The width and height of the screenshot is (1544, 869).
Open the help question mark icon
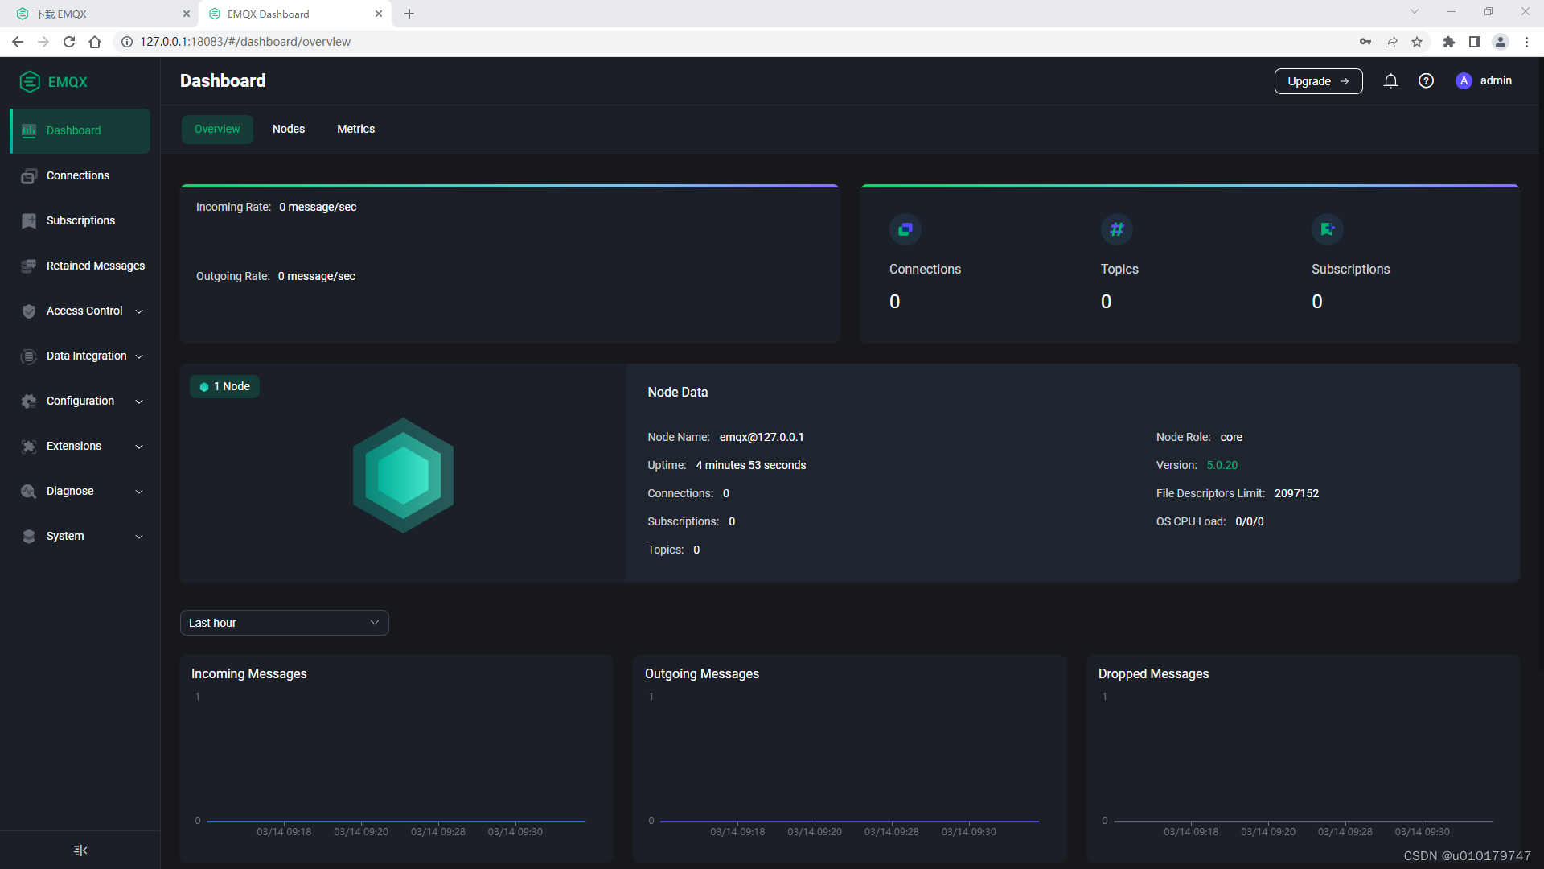coord(1426,81)
